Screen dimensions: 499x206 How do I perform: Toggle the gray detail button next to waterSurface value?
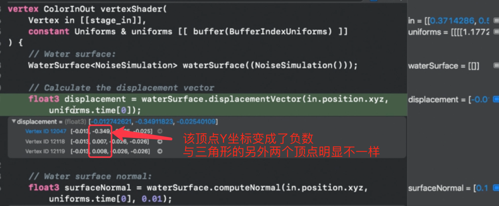click(496, 66)
